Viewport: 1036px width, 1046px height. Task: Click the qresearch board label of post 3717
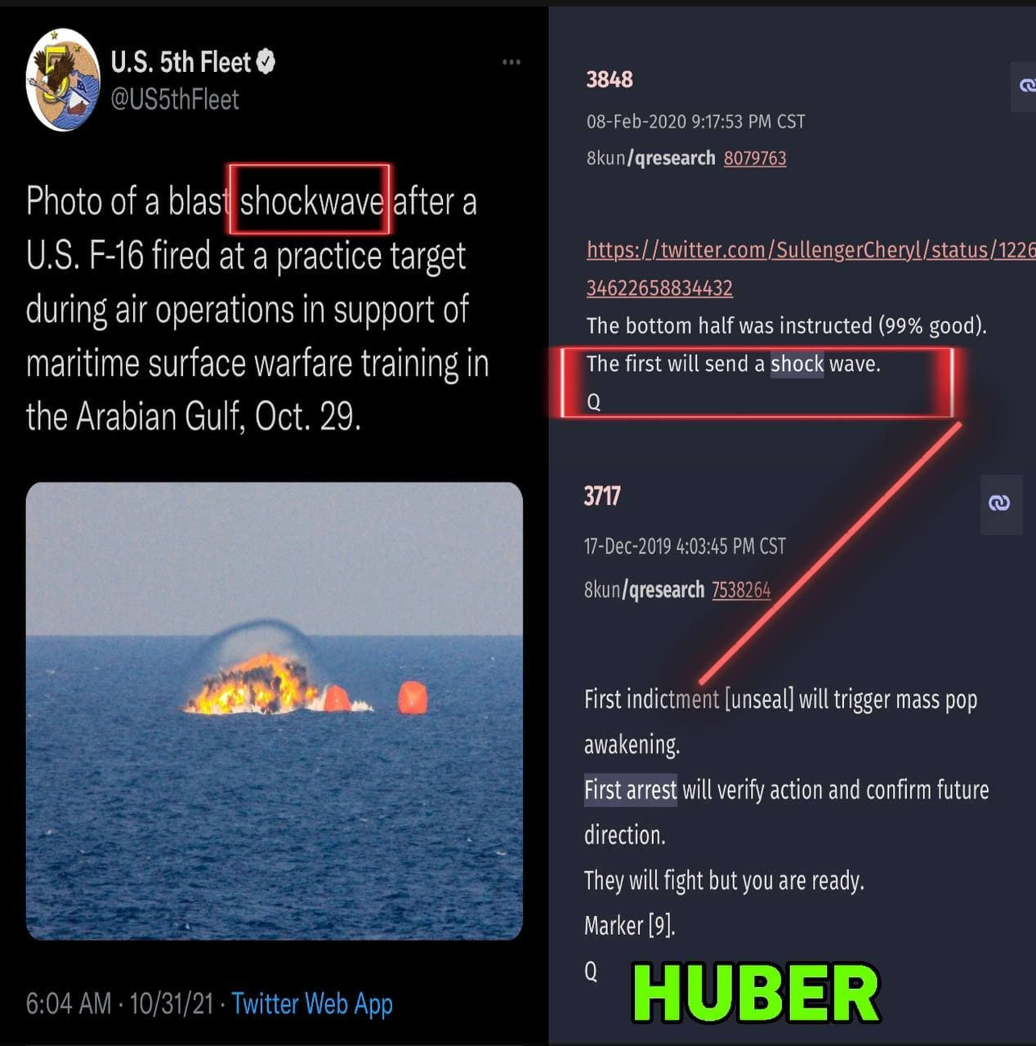click(x=663, y=589)
